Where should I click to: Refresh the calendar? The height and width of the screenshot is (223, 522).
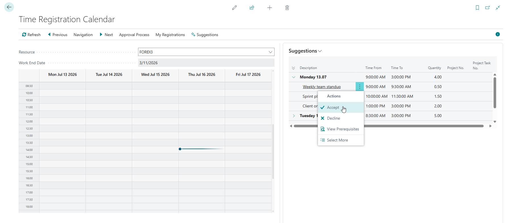pyautogui.click(x=31, y=35)
